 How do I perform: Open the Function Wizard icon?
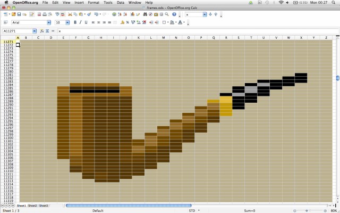(41, 31)
